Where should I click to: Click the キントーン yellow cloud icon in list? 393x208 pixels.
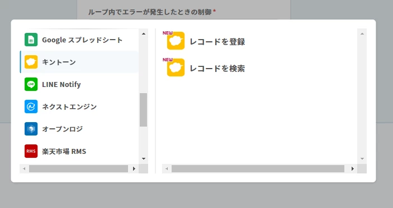[31, 62]
